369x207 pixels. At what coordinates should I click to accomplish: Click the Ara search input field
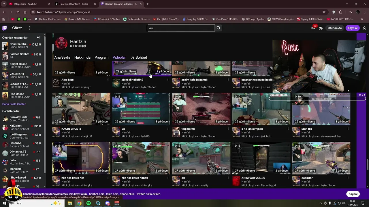tap(181, 28)
